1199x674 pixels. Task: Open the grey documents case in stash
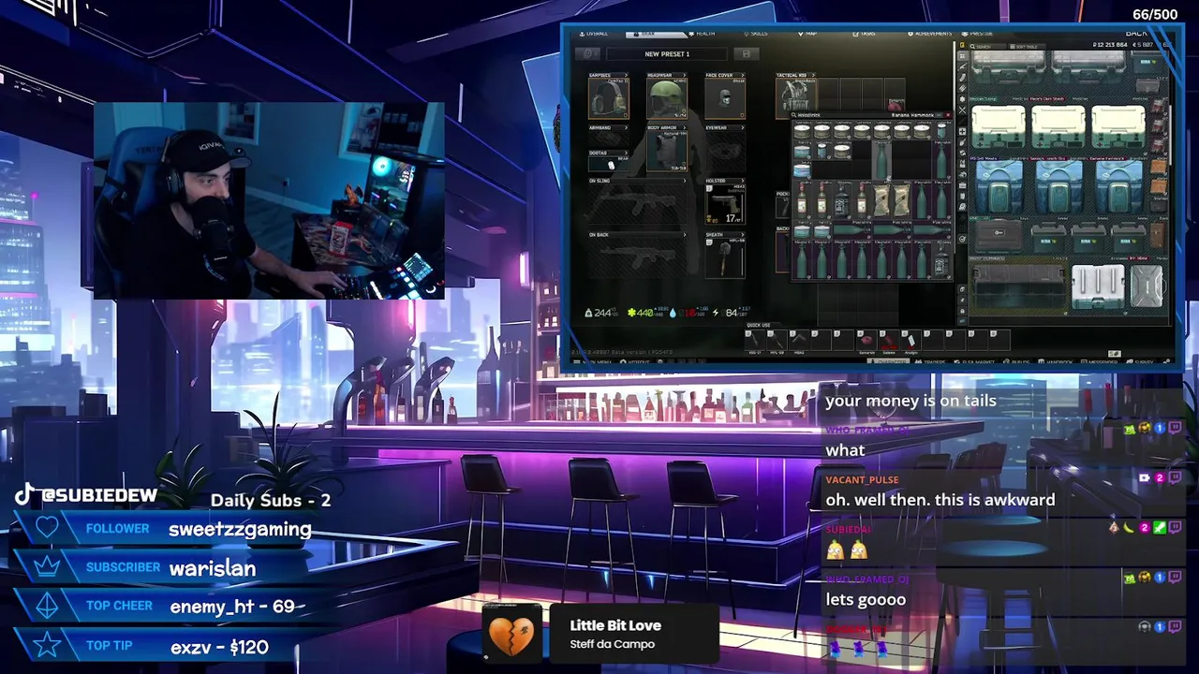point(1147,286)
